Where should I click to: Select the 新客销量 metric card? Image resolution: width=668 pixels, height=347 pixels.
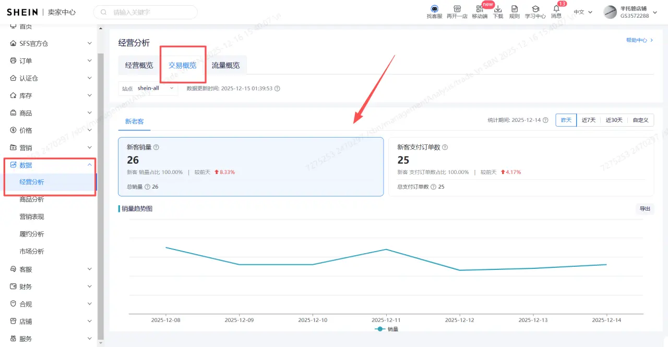click(251, 167)
